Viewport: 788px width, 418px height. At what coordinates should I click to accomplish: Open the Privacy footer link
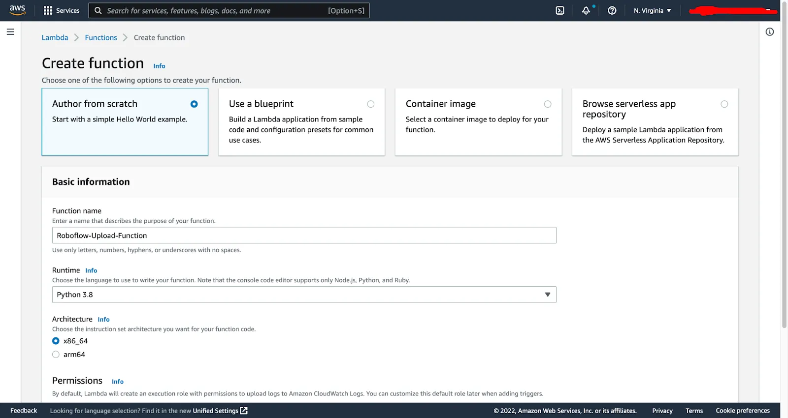coord(662,411)
